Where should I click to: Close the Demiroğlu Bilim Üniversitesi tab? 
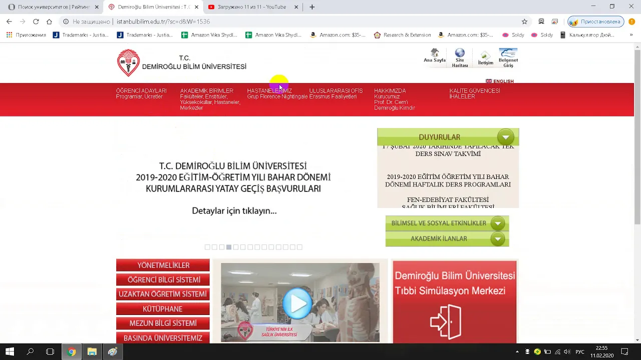point(196,7)
